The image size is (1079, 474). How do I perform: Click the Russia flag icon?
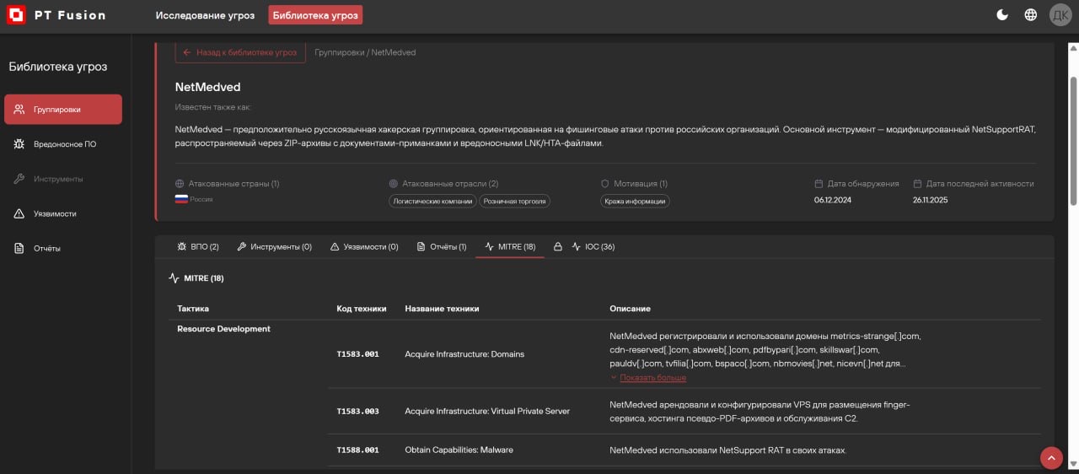click(x=180, y=199)
